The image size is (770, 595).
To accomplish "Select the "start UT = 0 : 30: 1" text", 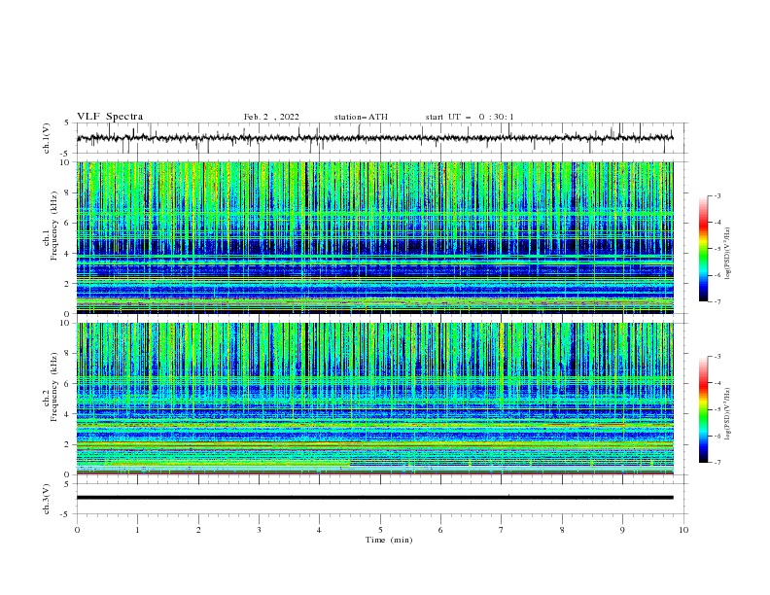I will pos(470,117).
